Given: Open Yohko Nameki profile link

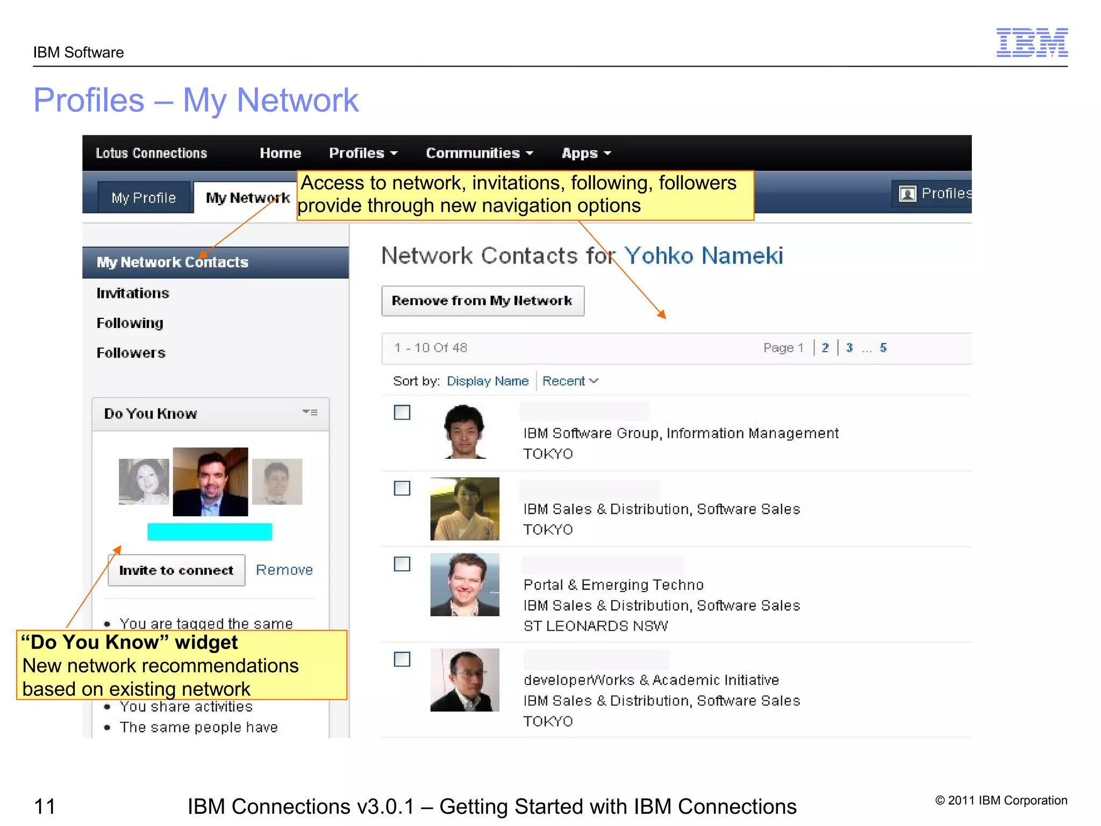Looking at the screenshot, I should pos(704,255).
